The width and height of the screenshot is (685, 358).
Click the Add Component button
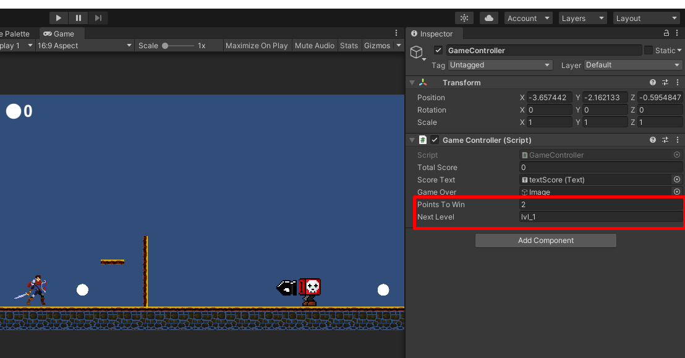coord(546,241)
